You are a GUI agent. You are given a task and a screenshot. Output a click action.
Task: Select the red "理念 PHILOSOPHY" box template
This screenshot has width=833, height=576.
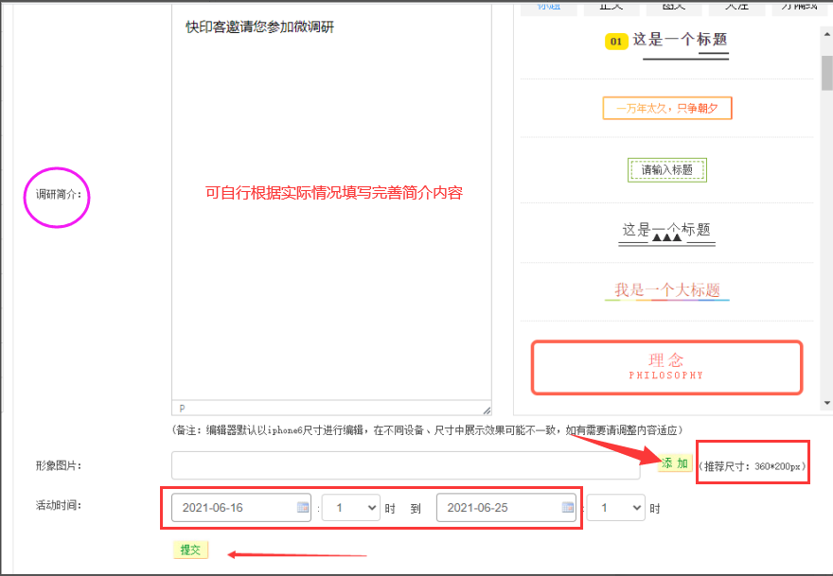[x=666, y=367]
